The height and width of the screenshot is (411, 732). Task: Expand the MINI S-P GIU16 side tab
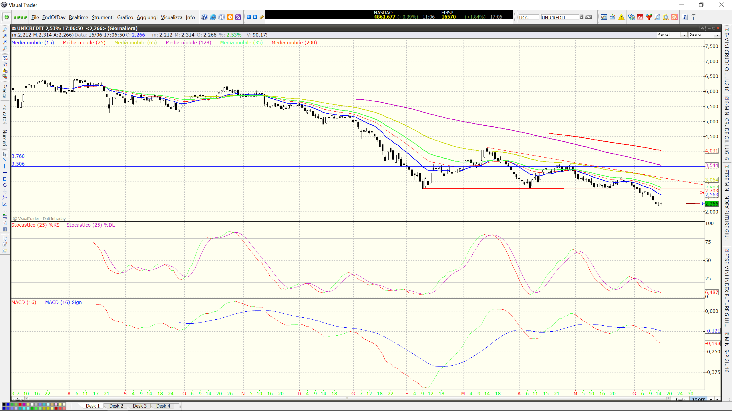coord(727,352)
